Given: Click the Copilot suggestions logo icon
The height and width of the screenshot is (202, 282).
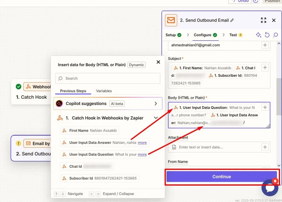Looking at the screenshot, I should (x=59, y=104).
